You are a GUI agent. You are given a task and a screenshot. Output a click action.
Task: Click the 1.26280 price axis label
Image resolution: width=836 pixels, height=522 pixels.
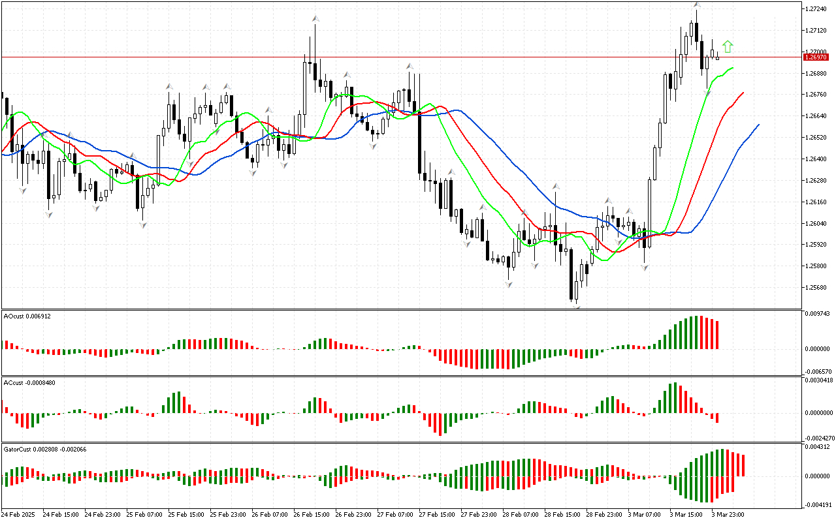pyautogui.click(x=816, y=181)
